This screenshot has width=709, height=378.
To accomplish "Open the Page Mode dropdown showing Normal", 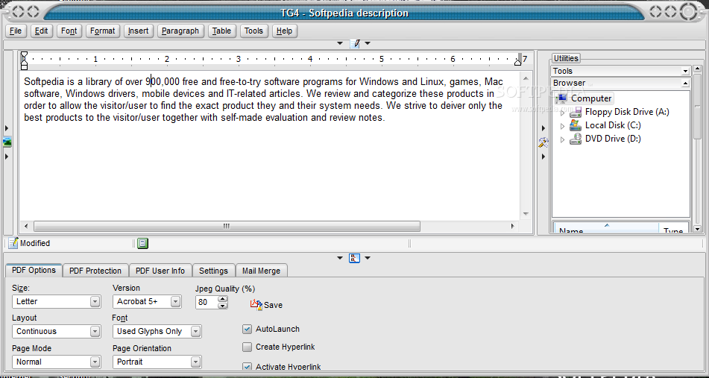I will click(57, 362).
